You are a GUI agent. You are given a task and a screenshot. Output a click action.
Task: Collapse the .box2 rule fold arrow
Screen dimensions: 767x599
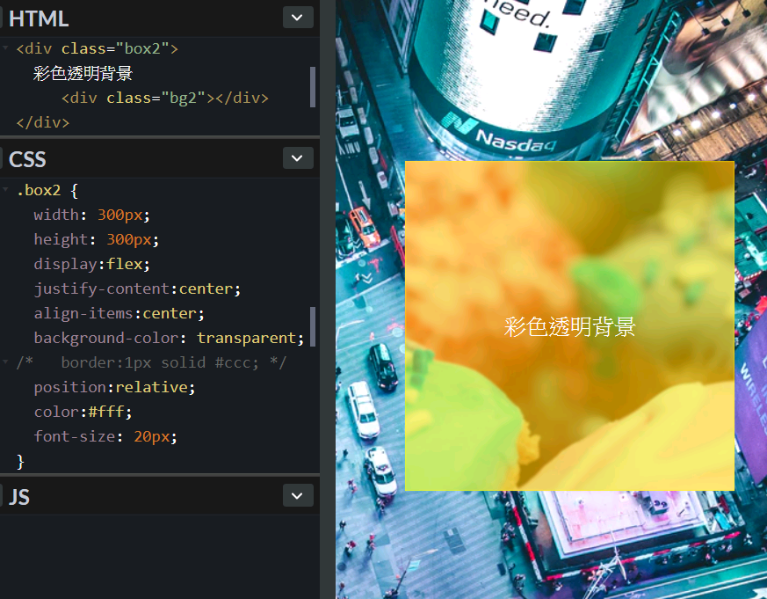(5, 189)
